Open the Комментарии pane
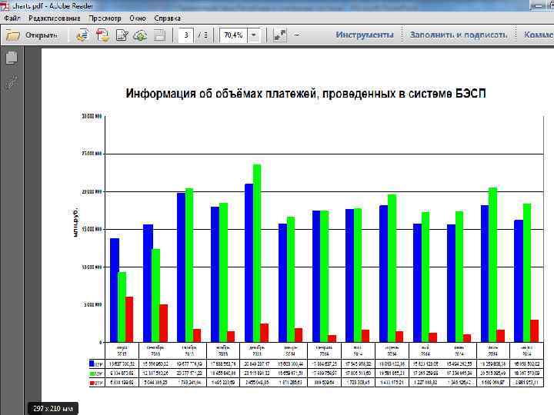 [539, 35]
